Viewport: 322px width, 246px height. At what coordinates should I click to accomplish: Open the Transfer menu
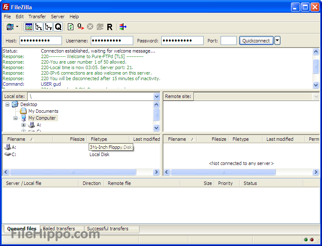pos(37,17)
